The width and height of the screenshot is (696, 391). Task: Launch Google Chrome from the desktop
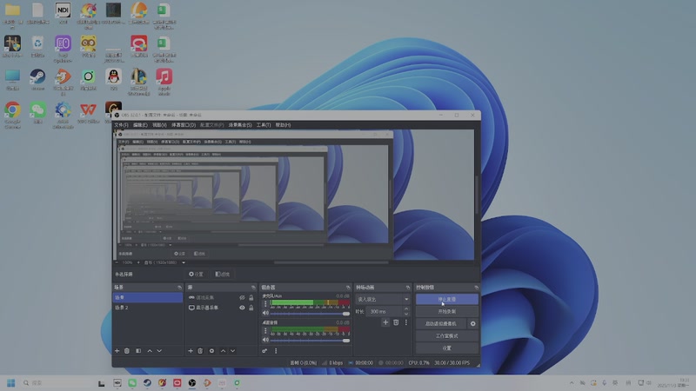(x=12, y=116)
